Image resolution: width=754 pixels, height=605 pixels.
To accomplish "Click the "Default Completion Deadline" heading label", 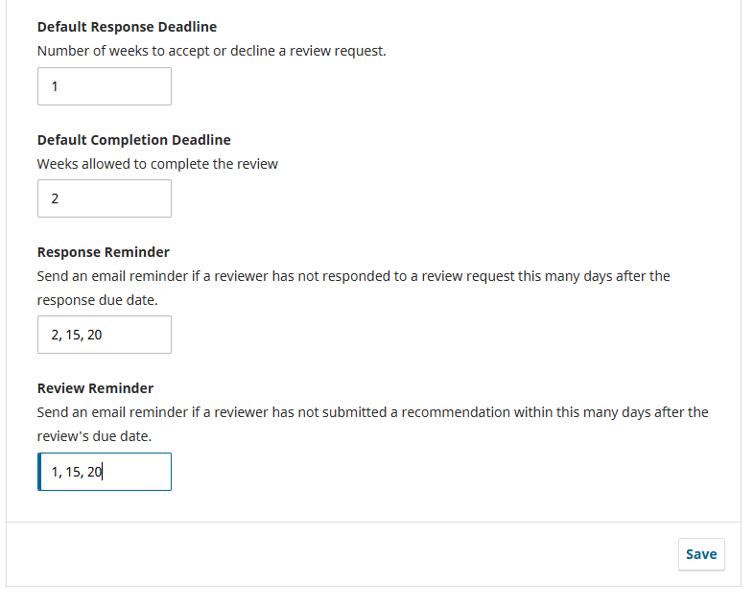I will pyautogui.click(x=133, y=140).
